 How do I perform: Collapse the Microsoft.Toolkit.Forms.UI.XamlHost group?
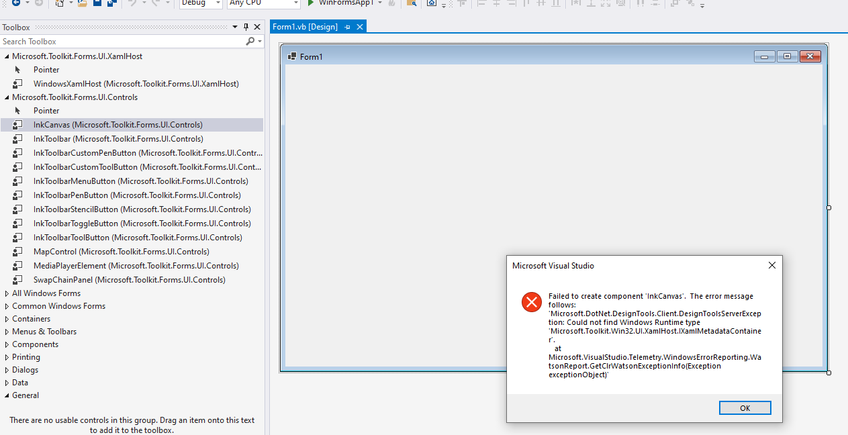(x=7, y=56)
